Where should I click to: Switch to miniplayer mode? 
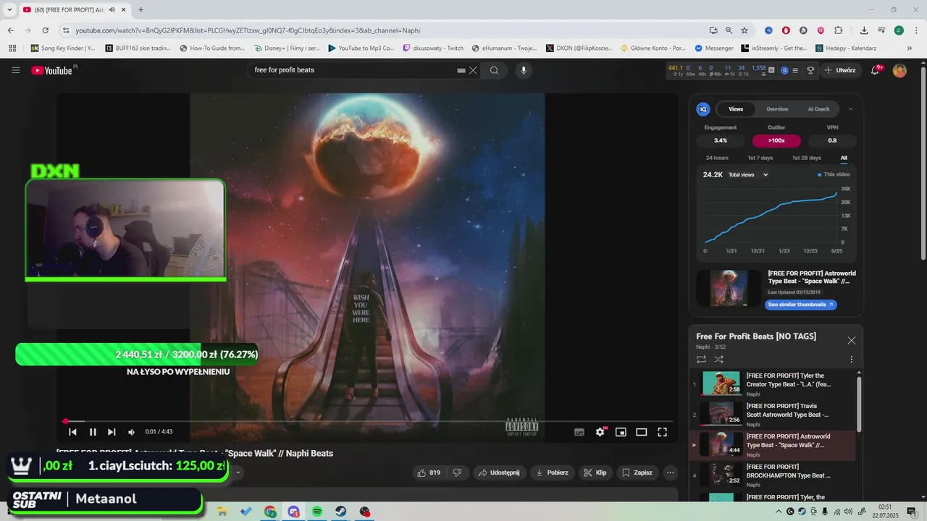[x=621, y=432]
